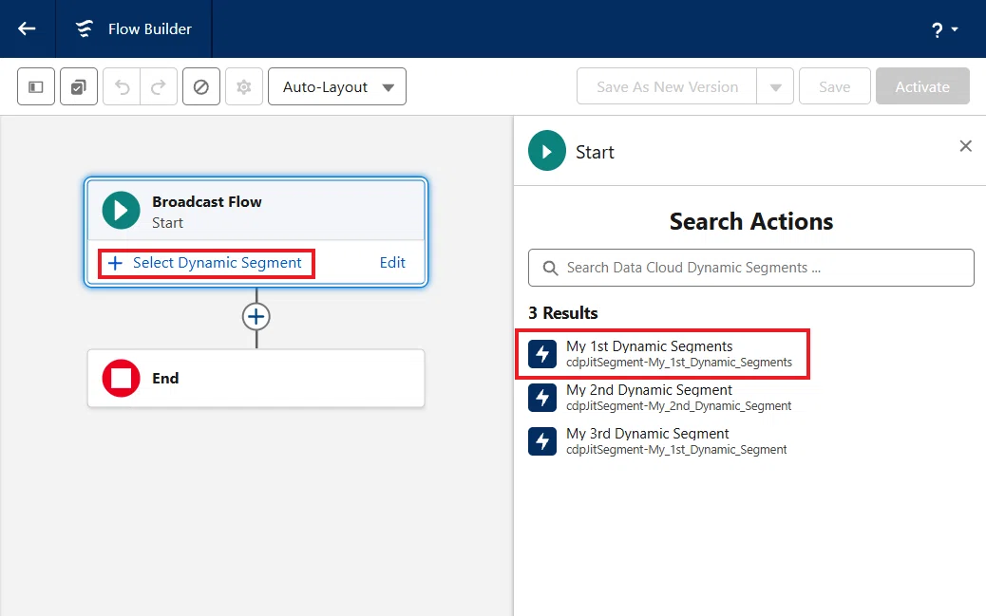Redo the last change
986x616 pixels.
pos(159,86)
